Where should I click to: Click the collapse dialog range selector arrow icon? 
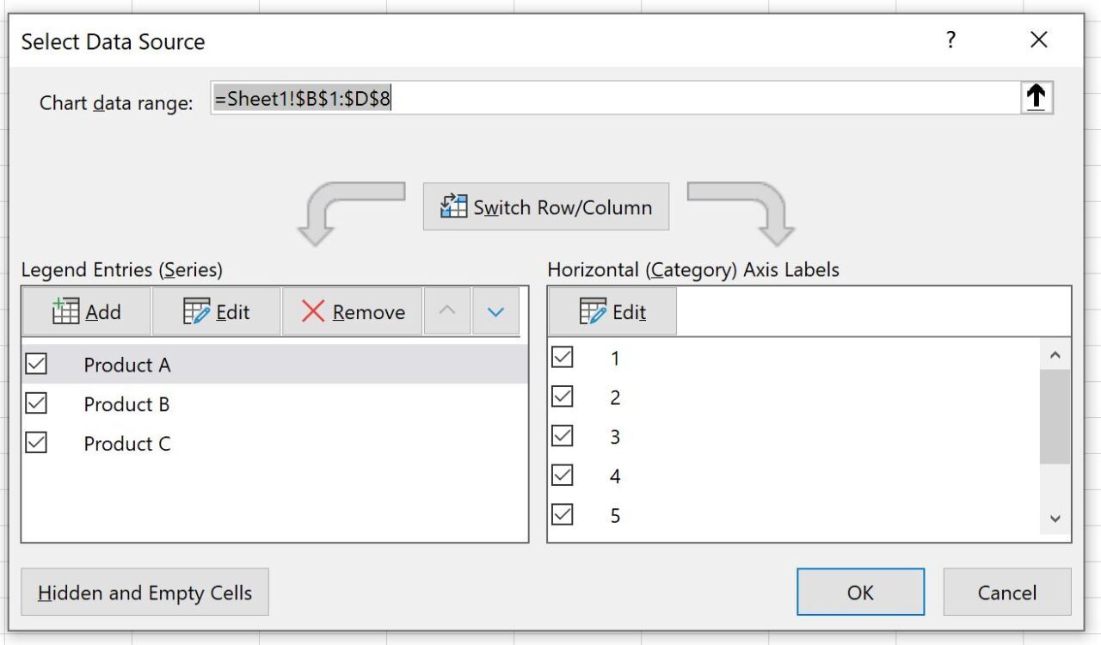pos(1036,97)
